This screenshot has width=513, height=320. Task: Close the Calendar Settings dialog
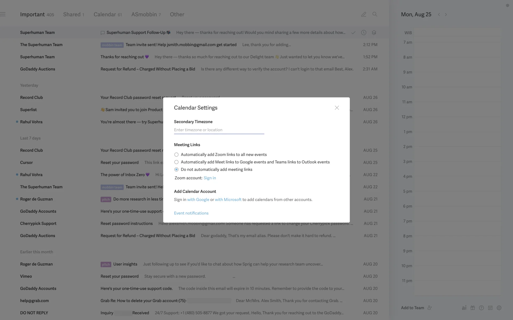coord(337,108)
